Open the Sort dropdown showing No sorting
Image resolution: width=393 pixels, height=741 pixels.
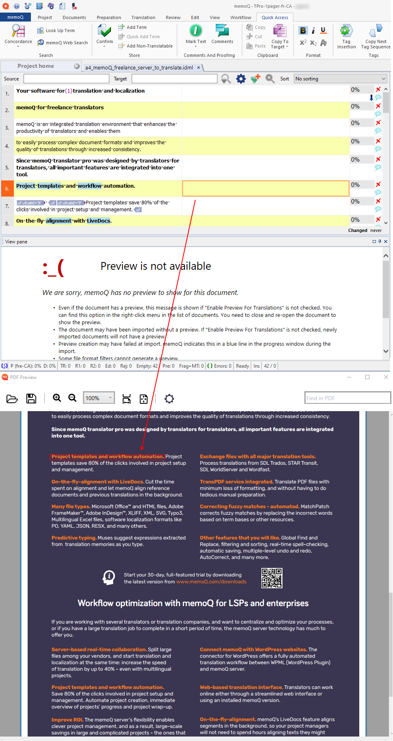340,79
